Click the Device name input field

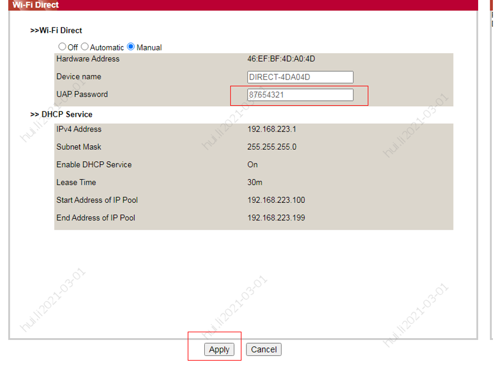(300, 77)
